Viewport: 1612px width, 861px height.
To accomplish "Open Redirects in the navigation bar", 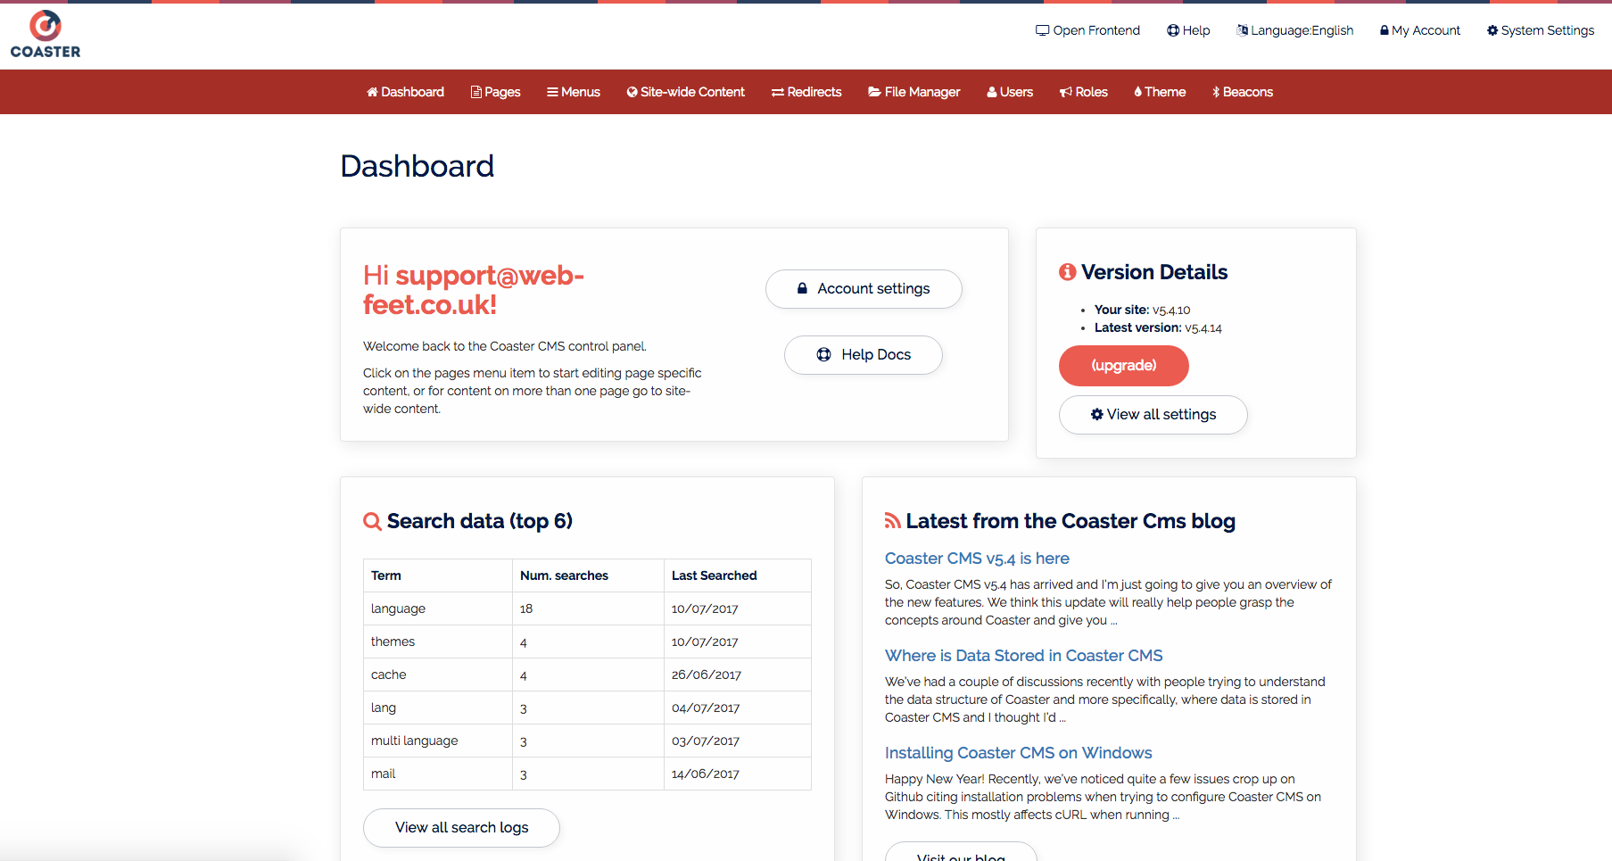I will click(806, 92).
